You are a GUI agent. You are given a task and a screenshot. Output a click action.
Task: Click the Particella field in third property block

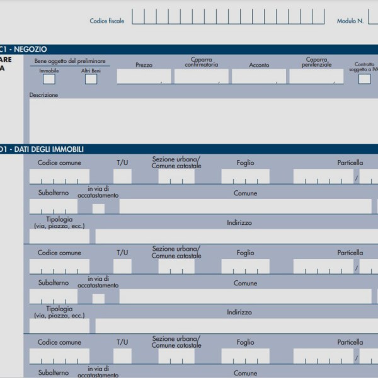point(323,356)
